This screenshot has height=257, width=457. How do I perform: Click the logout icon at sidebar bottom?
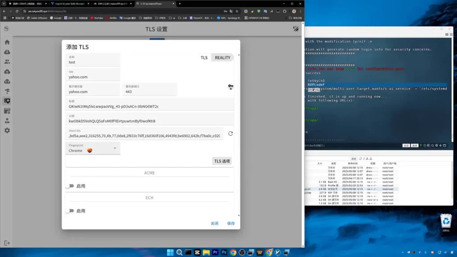pyautogui.click(x=7, y=243)
